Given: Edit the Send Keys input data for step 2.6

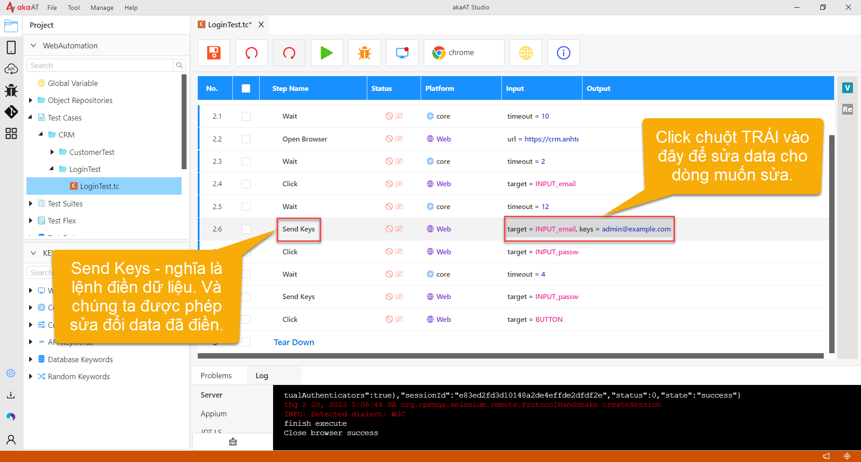Looking at the screenshot, I should click(589, 229).
